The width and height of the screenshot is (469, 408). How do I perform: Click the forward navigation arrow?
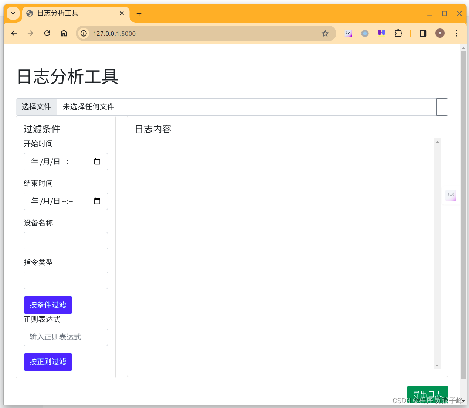coord(30,33)
